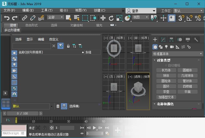Toggle display of lights filter

[x=14, y=65]
